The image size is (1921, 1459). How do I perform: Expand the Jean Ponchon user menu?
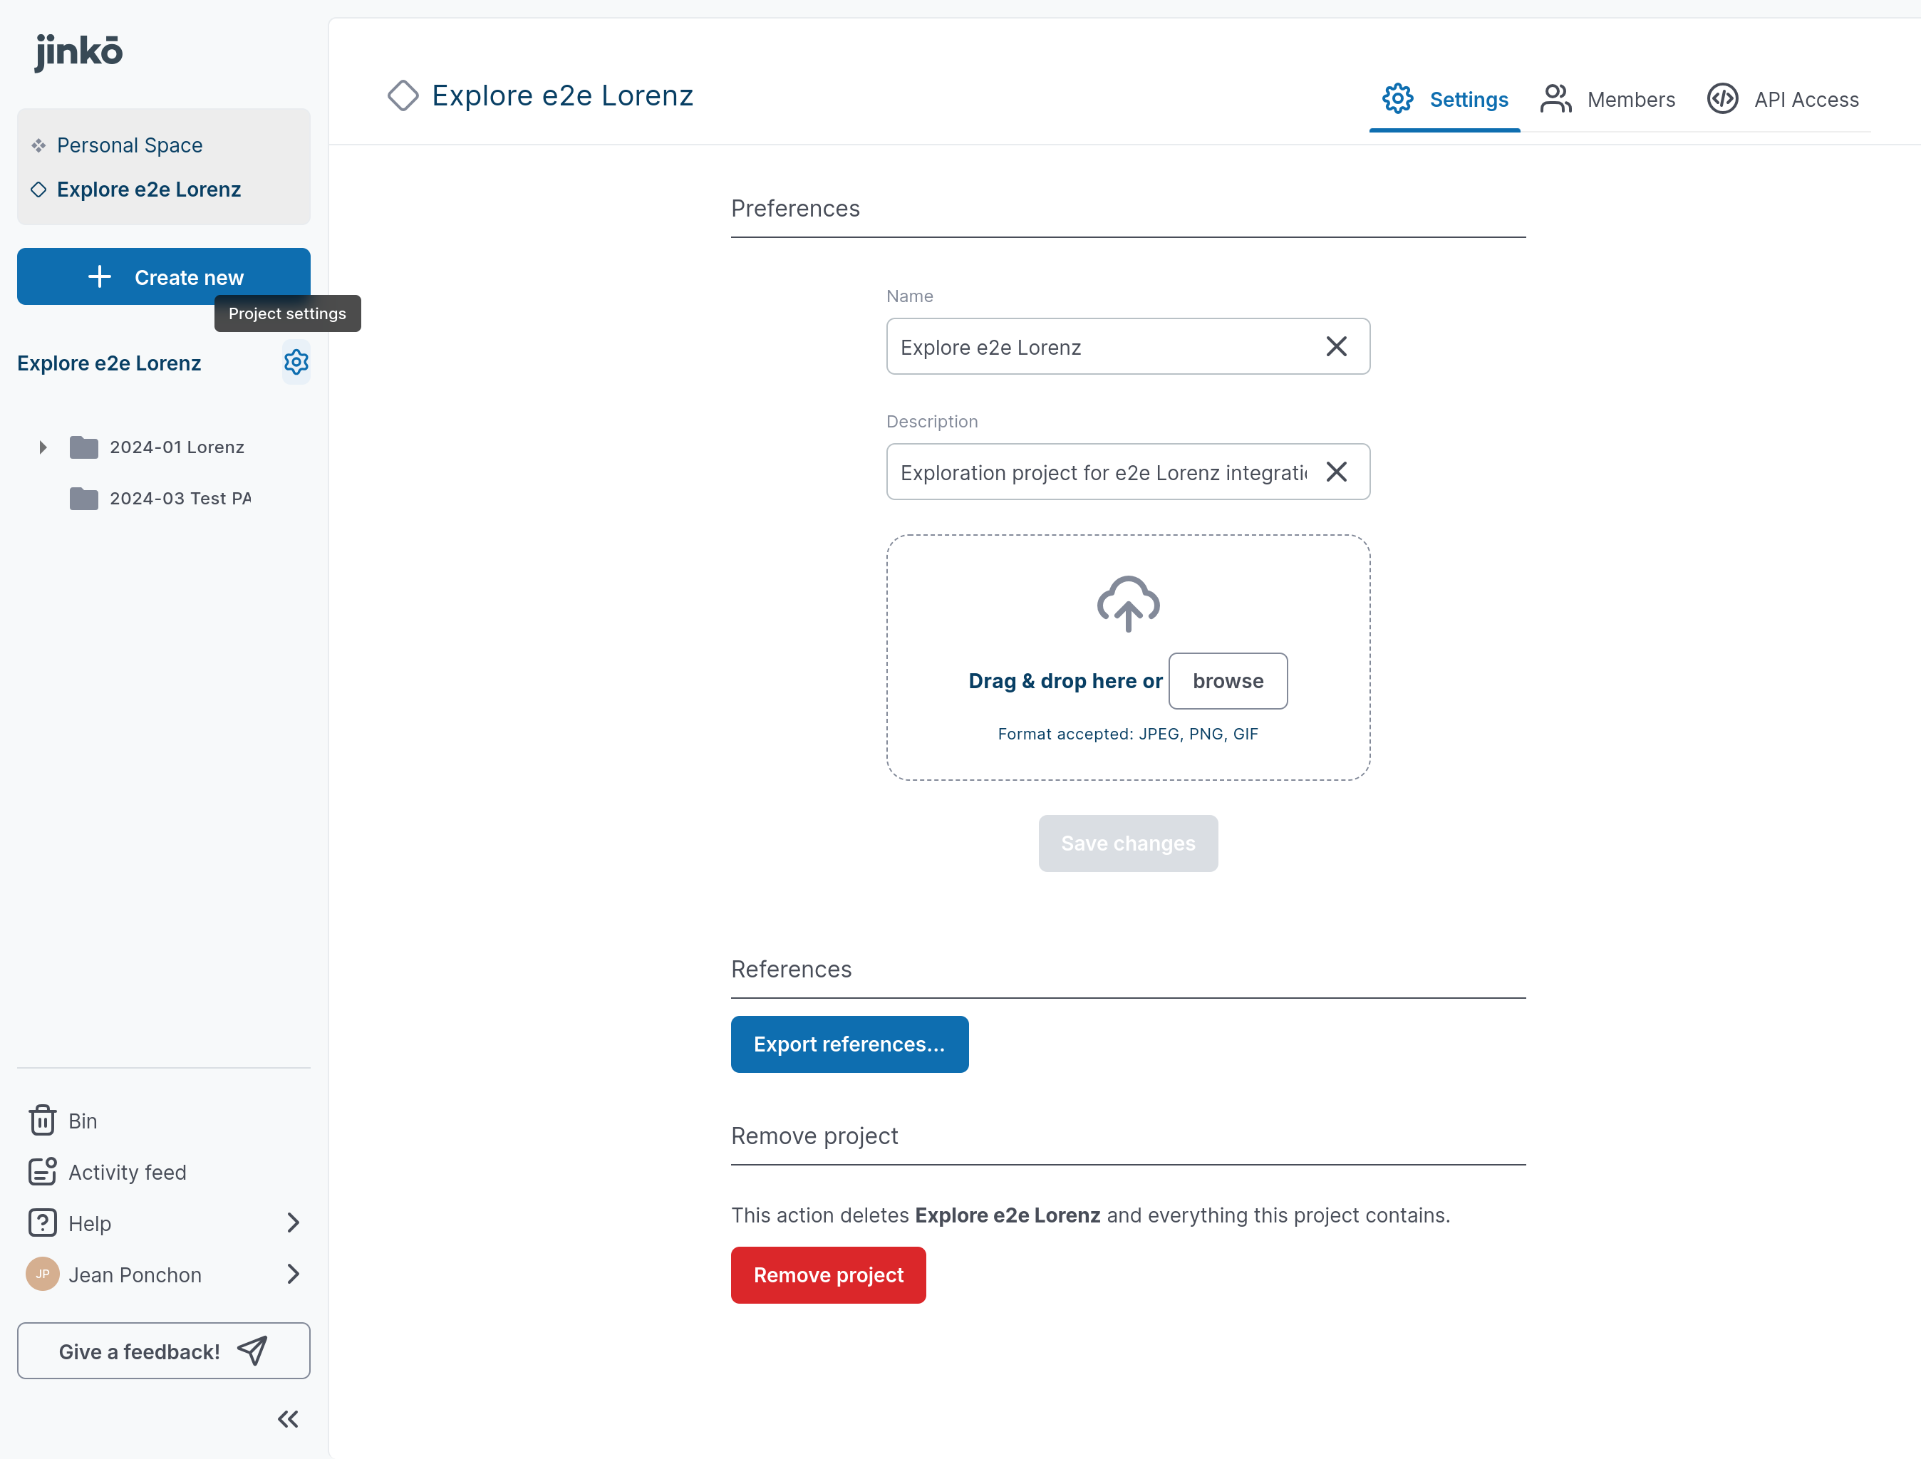pos(293,1274)
